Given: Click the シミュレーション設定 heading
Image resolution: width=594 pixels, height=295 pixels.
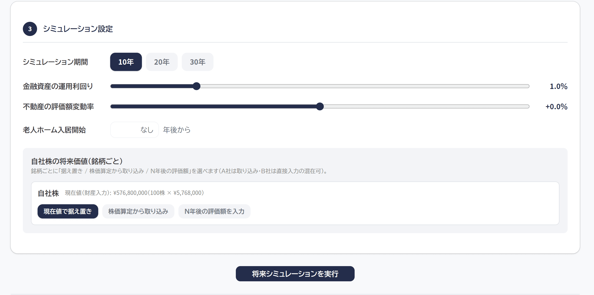Looking at the screenshot, I should click(78, 29).
